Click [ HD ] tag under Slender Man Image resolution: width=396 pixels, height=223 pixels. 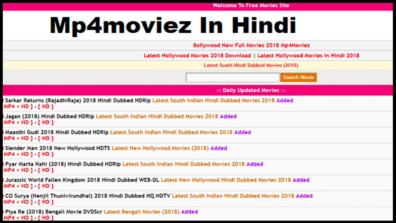click(x=46, y=154)
